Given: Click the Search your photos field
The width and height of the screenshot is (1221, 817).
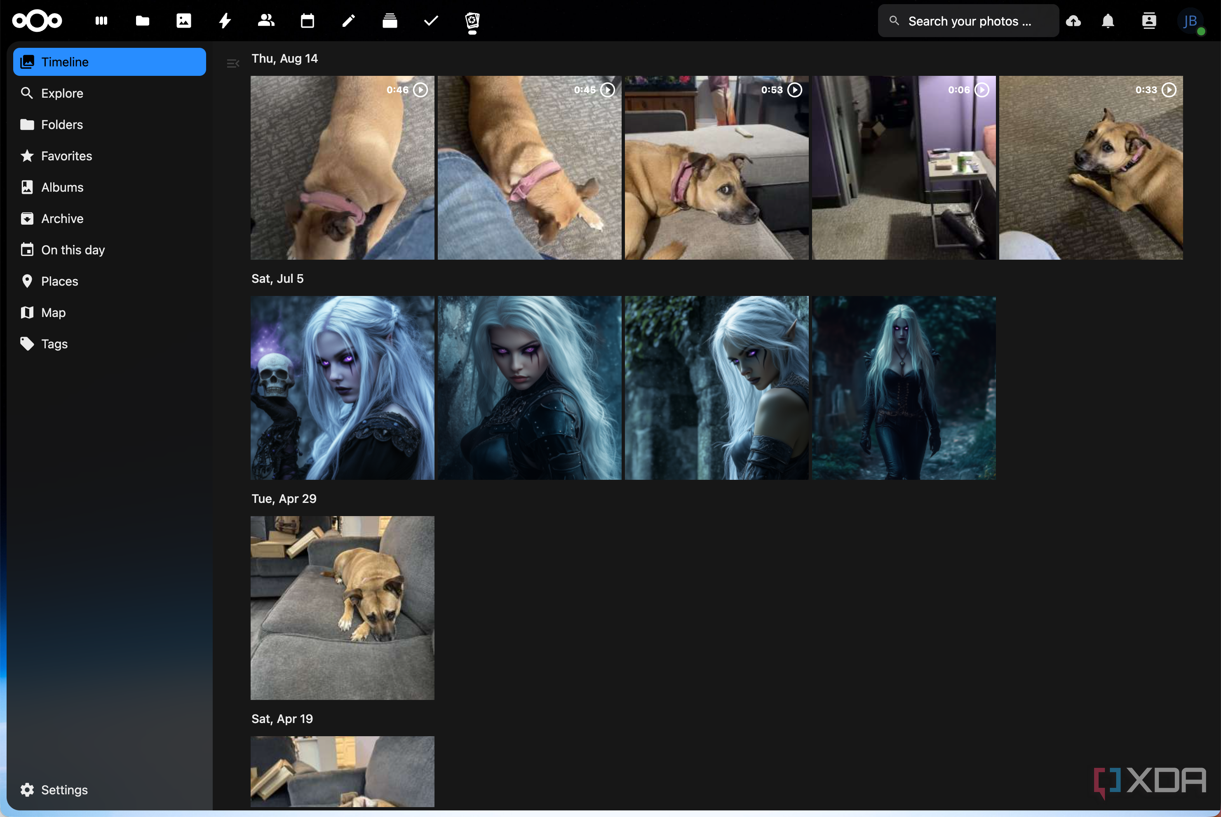Looking at the screenshot, I should tap(968, 21).
